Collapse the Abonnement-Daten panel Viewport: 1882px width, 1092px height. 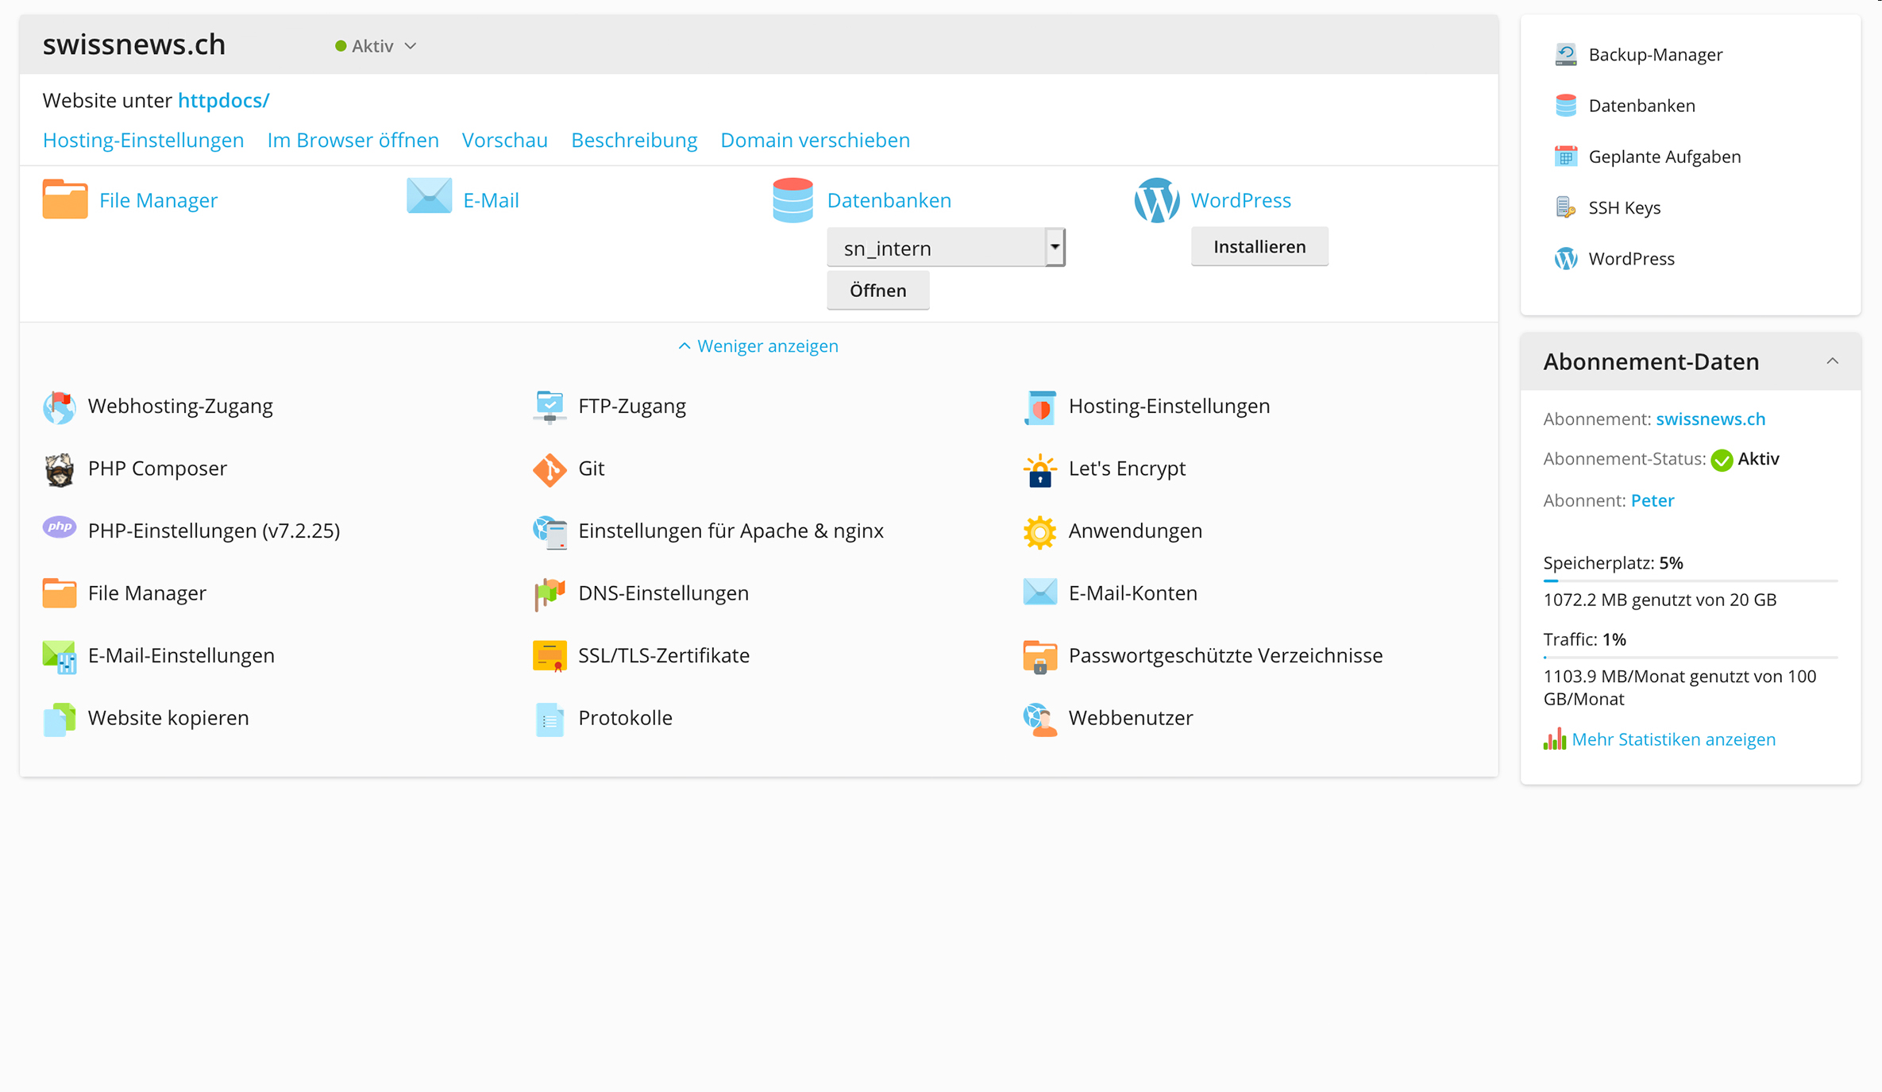click(x=1832, y=361)
